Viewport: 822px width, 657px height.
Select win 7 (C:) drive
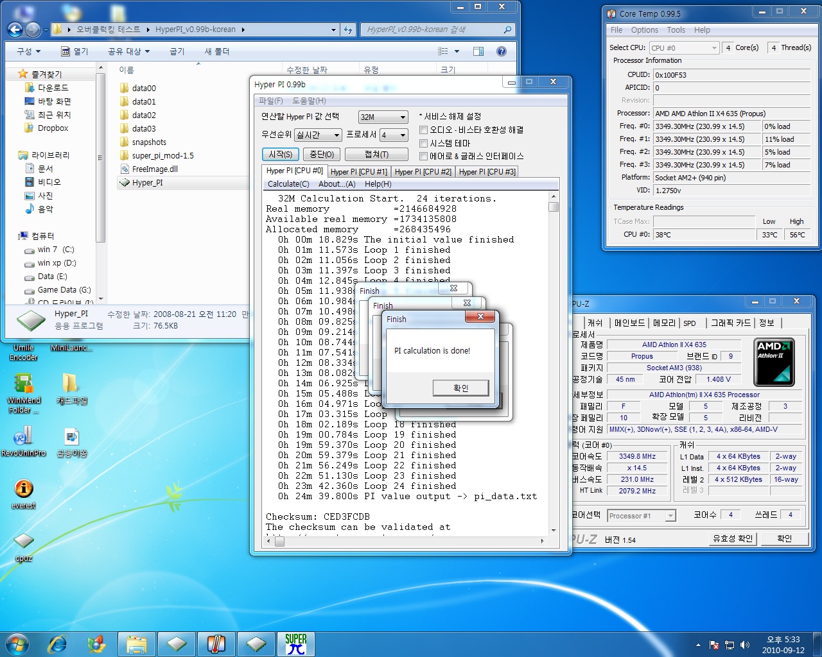(x=49, y=250)
